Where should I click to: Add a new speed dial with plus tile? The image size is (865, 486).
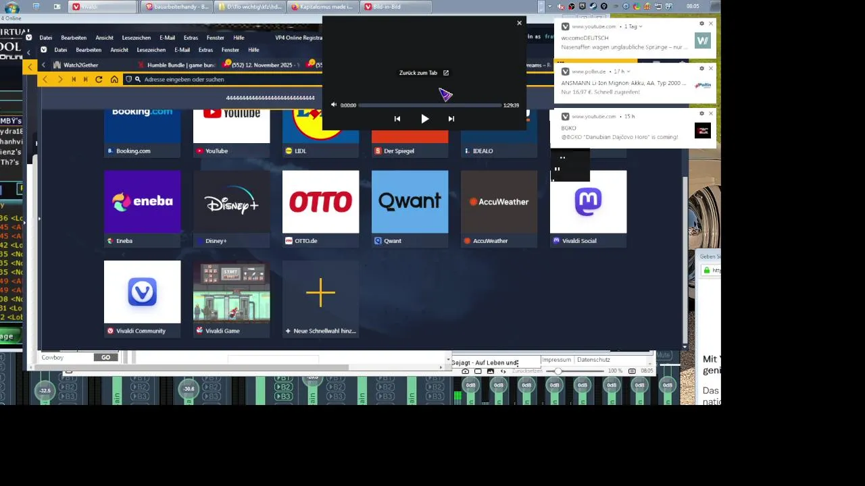[320, 292]
